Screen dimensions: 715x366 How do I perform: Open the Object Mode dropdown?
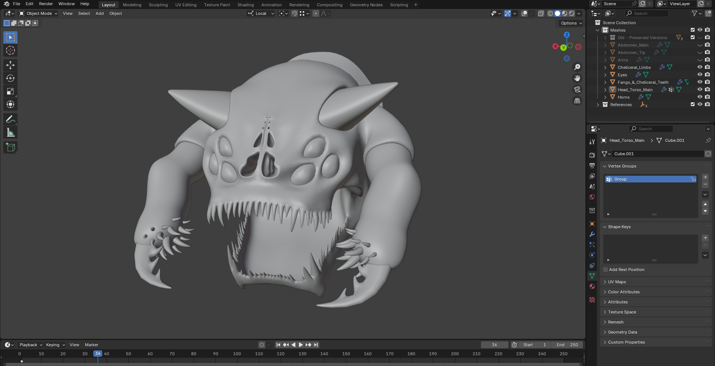[x=38, y=13]
